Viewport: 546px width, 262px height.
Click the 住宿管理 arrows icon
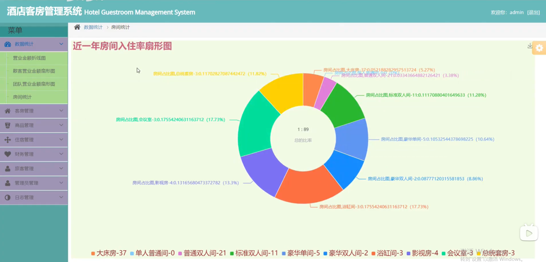coord(8,140)
